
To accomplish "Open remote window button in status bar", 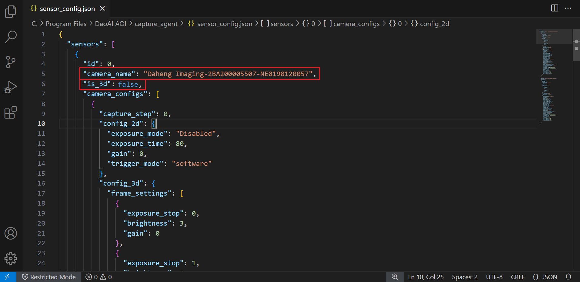I will click(8, 277).
